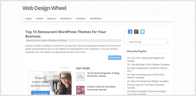The image size is (196, 96).
Task: Open the CODING menu item
Action: [x=28, y=19]
